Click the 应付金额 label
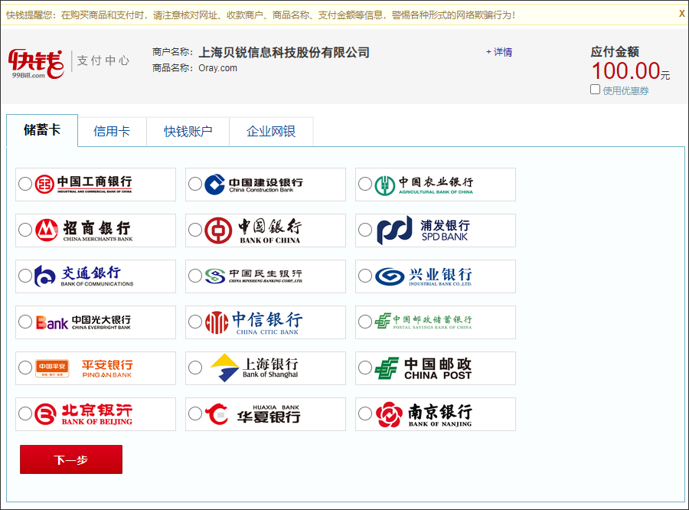 click(x=615, y=51)
